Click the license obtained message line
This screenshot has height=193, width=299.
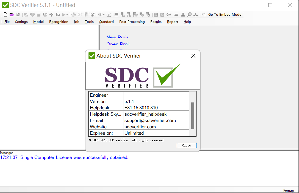point(64,157)
